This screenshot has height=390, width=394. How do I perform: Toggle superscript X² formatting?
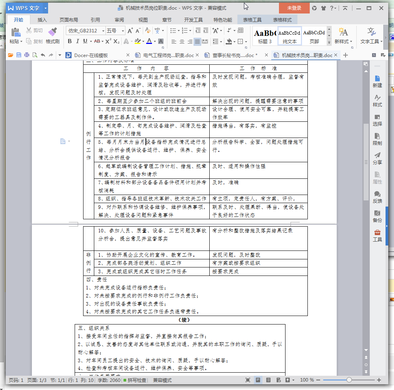click(x=108, y=41)
